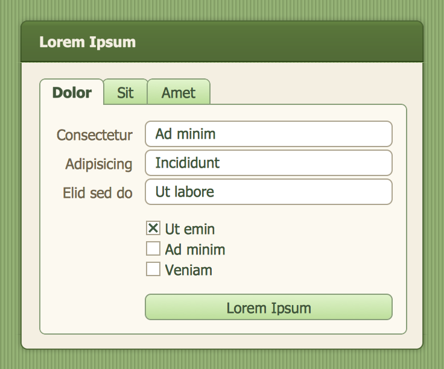Focus the Consectetur field containing Ad minim
Screen dimensions: 444x369
coord(268,134)
